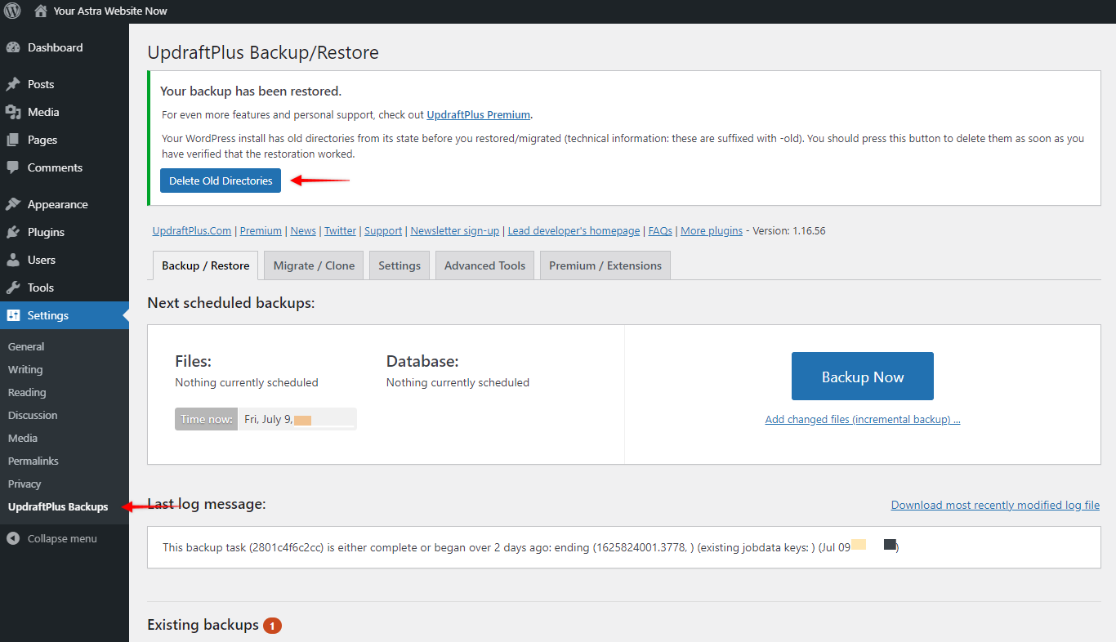Open the Discussion settings submenu

[x=33, y=415]
